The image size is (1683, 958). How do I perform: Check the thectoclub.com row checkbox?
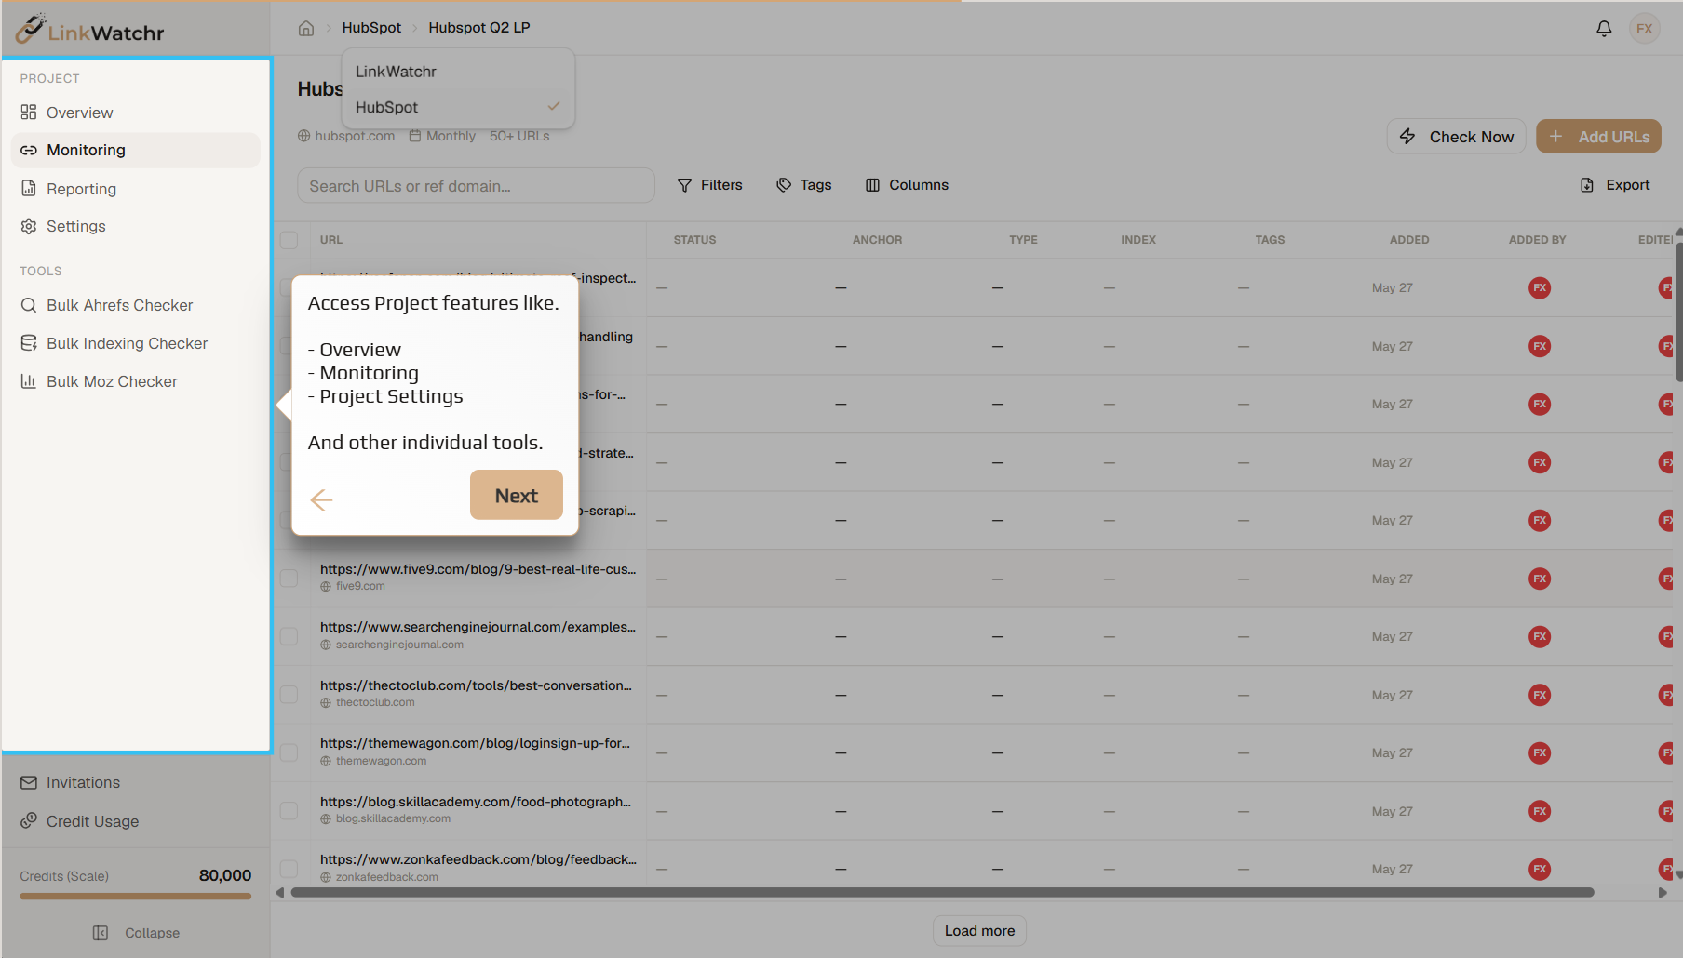(x=289, y=695)
